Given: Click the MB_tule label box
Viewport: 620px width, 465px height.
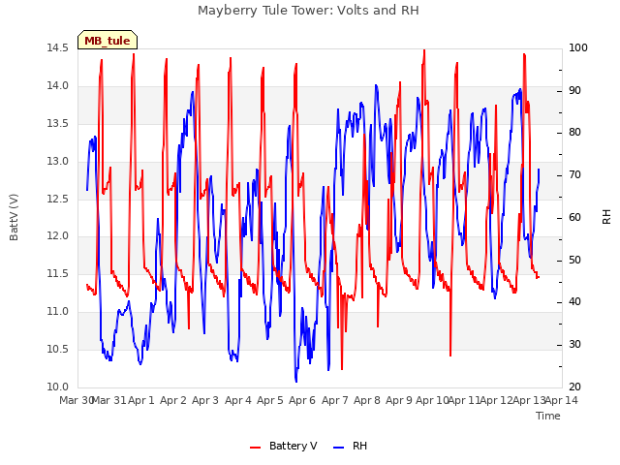Looking at the screenshot, I should (x=108, y=40).
